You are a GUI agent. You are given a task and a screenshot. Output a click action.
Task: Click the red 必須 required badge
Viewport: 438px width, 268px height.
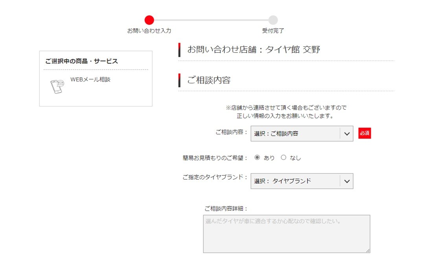(364, 133)
